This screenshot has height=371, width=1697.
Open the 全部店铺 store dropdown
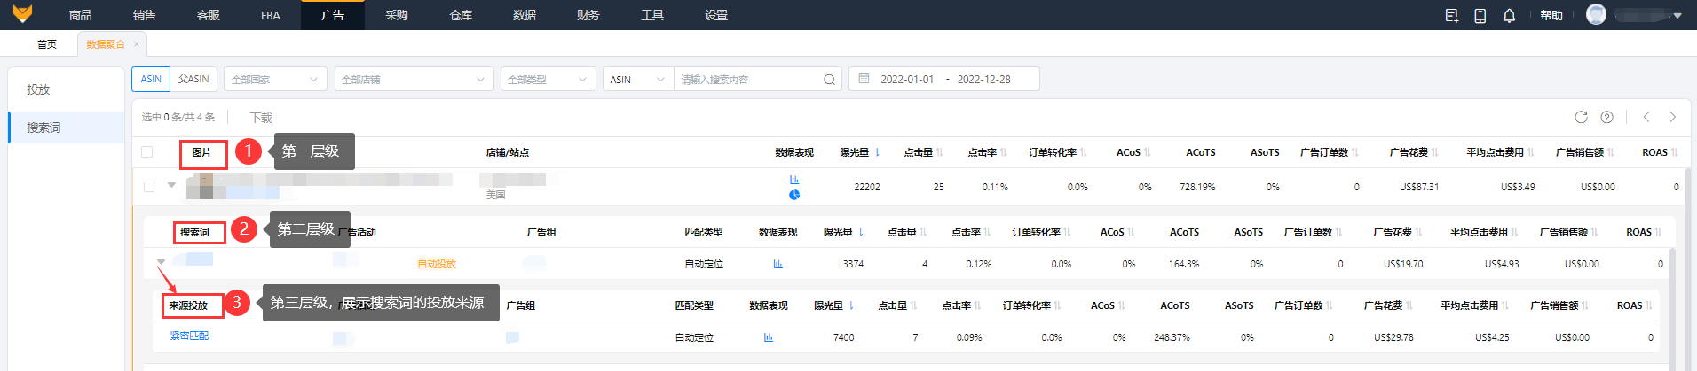(x=414, y=80)
